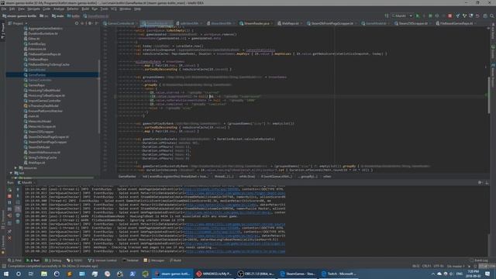Image resolution: width=496 pixels, height=279 pixels.
Task: Close the Run panel tab with red X
Action: click(9, 238)
